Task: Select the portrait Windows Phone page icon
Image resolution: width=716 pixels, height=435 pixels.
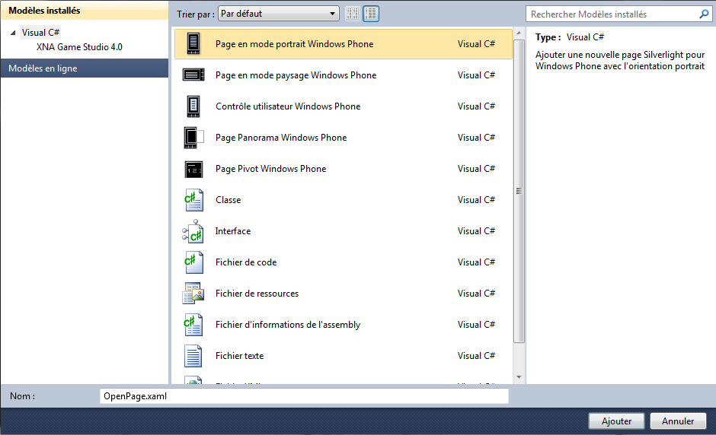Action: click(193, 44)
